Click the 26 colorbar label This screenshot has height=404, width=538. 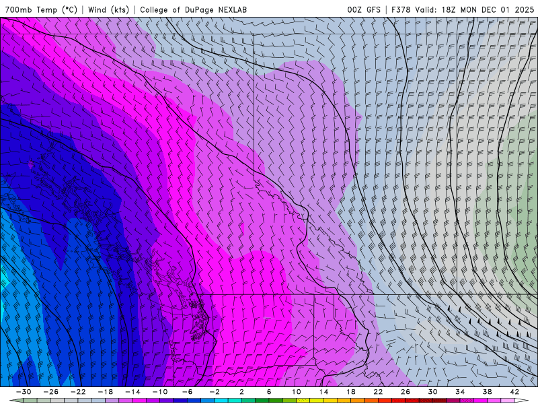[x=406, y=392]
